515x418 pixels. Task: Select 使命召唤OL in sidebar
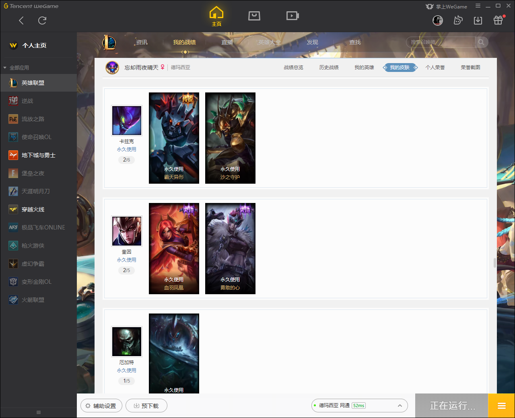pyautogui.click(x=39, y=137)
